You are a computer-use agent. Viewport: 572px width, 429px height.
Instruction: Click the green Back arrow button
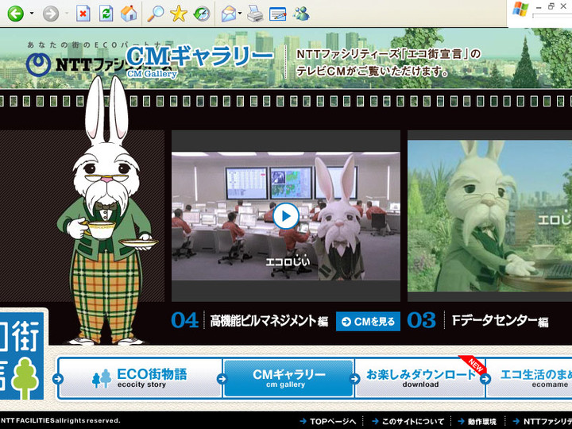16,14
